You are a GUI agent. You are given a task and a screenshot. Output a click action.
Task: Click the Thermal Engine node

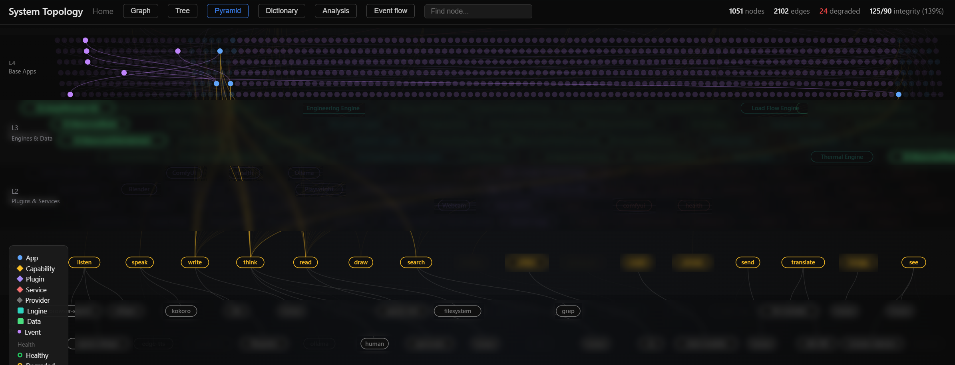pyautogui.click(x=842, y=157)
